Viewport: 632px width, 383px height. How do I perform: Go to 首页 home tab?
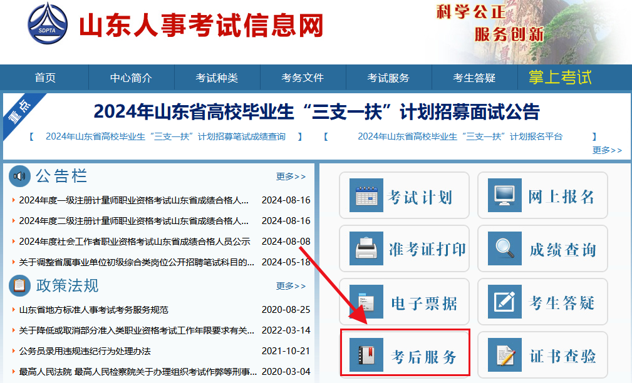(44, 77)
